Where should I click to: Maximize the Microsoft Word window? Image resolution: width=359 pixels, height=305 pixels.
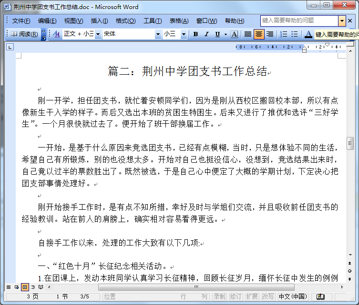coord(327,5)
